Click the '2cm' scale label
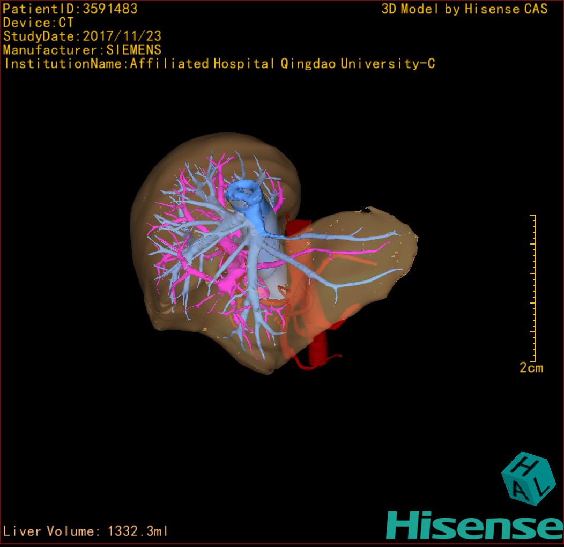The image size is (564, 547). pos(531,368)
